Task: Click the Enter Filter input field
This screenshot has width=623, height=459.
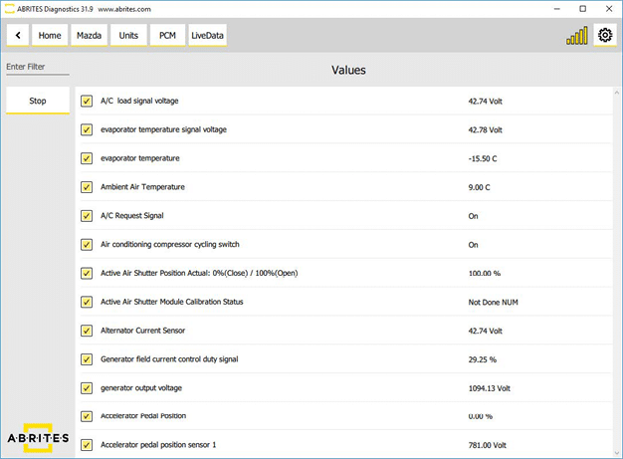Action: 38,67
